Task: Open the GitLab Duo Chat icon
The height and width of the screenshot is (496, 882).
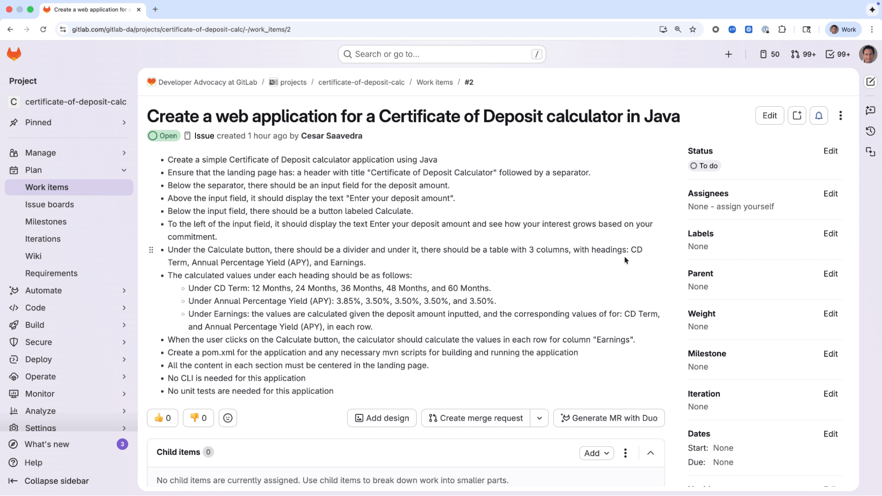Action: pos(870,111)
